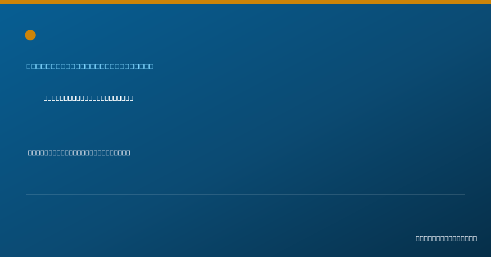Click the last glyph of the footer text
The width and height of the screenshot is (491, 257).
pos(475,238)
